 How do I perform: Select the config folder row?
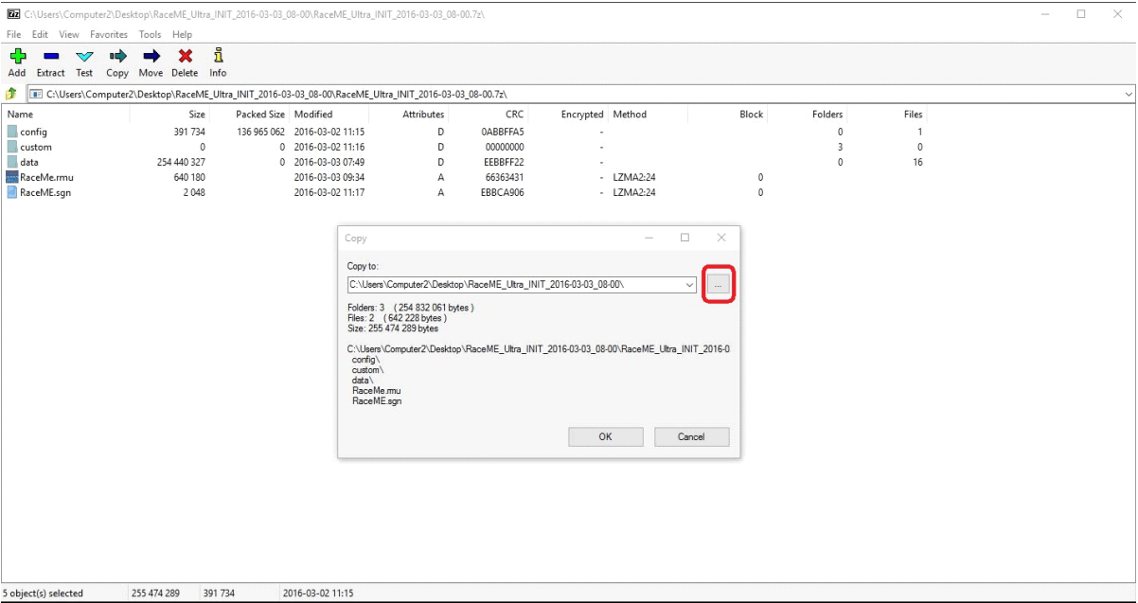[33, 132]
